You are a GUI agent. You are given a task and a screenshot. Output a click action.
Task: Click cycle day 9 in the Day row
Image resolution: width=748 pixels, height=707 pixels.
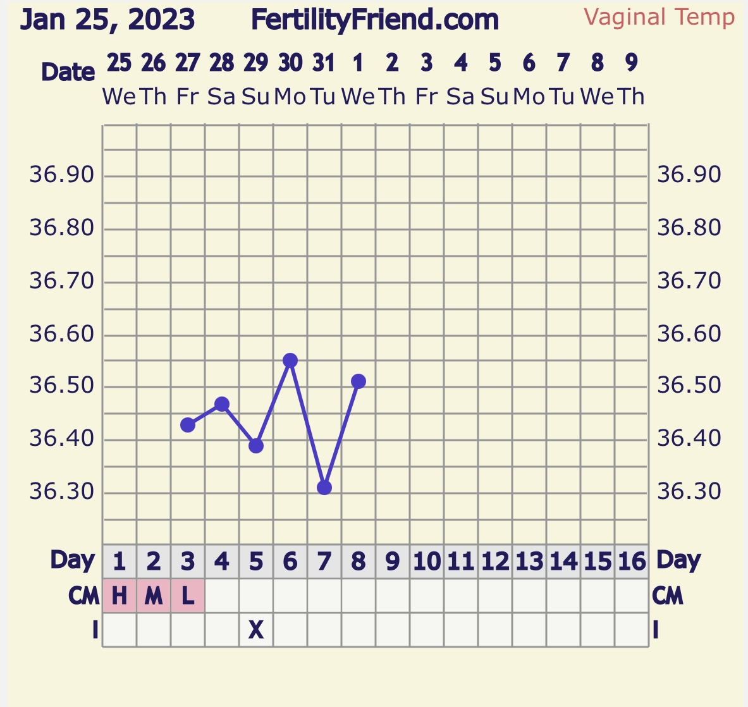[x=393, y=562]
